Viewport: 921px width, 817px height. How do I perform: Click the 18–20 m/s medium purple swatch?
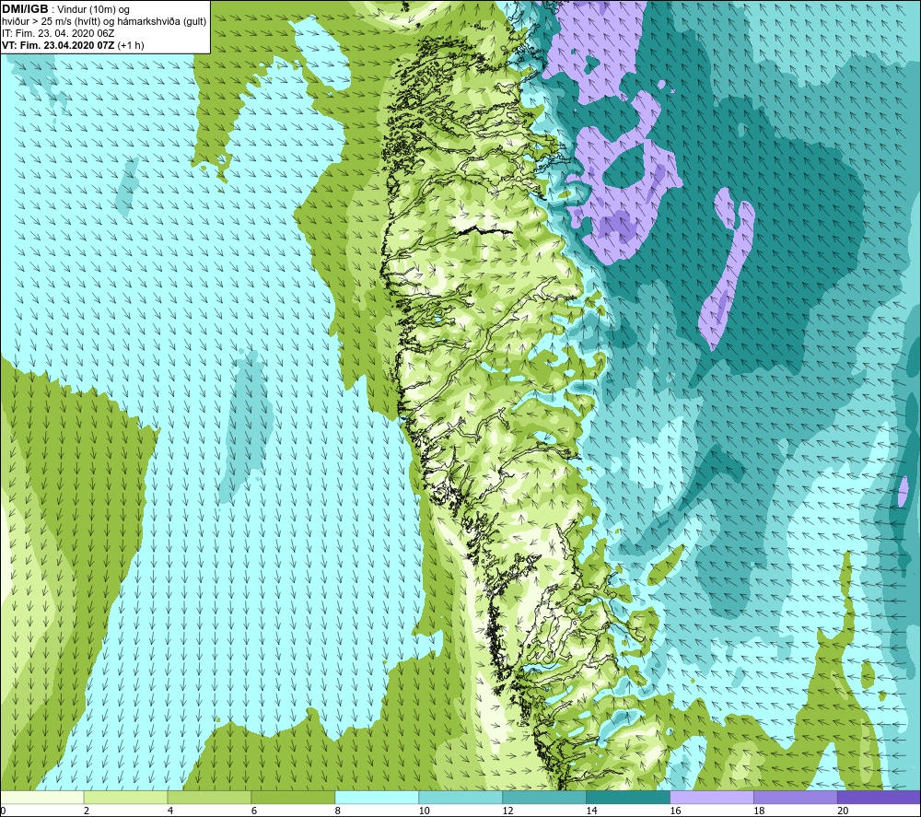pos(796,797)
